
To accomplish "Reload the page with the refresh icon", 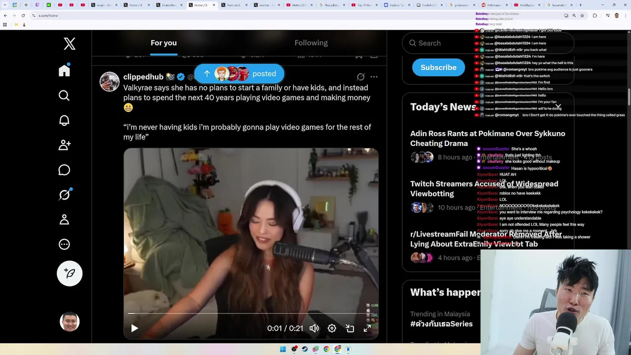I will (23, 16).
